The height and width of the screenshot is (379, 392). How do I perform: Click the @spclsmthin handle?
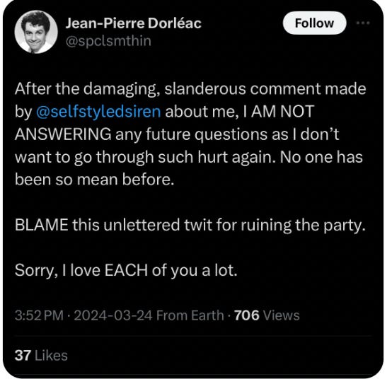tap(108, 41)
